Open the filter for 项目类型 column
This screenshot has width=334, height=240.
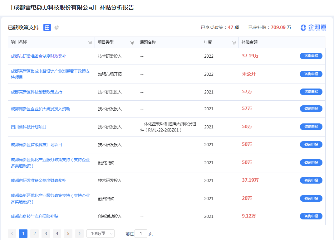coord(132,43)
